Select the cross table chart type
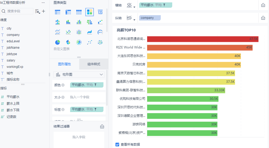The height and width of the screenshot is (148, 269). coord(68,12)
